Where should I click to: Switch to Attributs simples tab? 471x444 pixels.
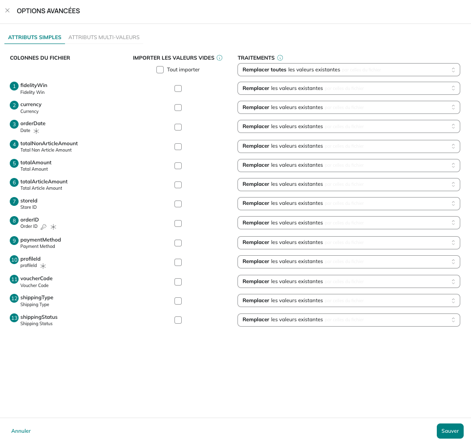[x=35, y=37]
